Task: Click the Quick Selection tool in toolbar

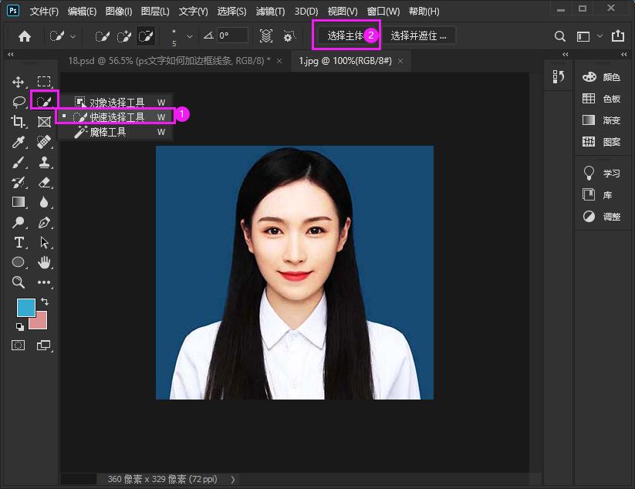Action: 44,101
